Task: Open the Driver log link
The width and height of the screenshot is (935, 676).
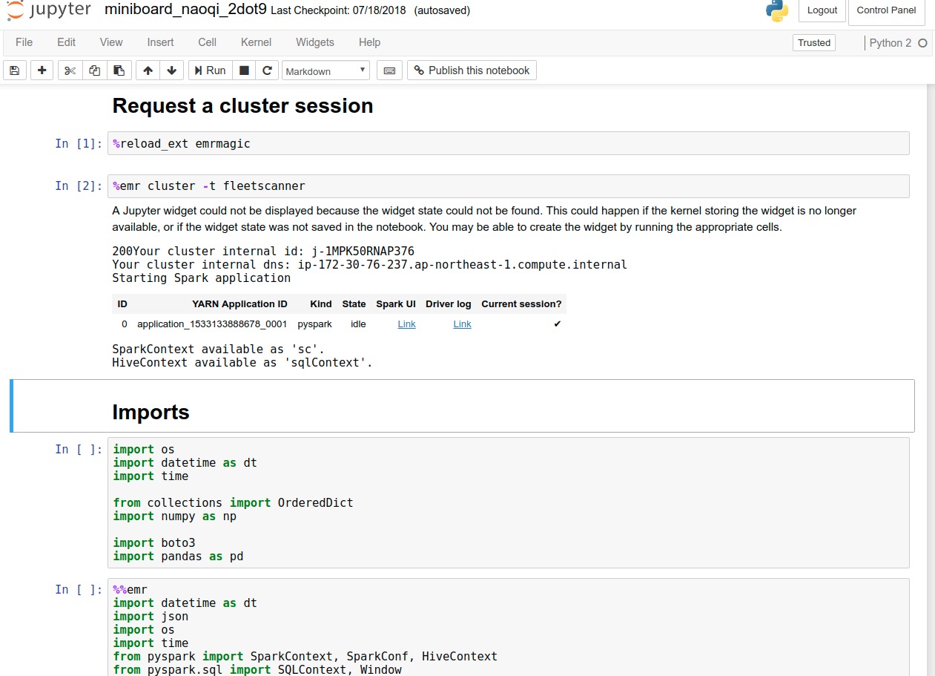Action: point(462,324)
